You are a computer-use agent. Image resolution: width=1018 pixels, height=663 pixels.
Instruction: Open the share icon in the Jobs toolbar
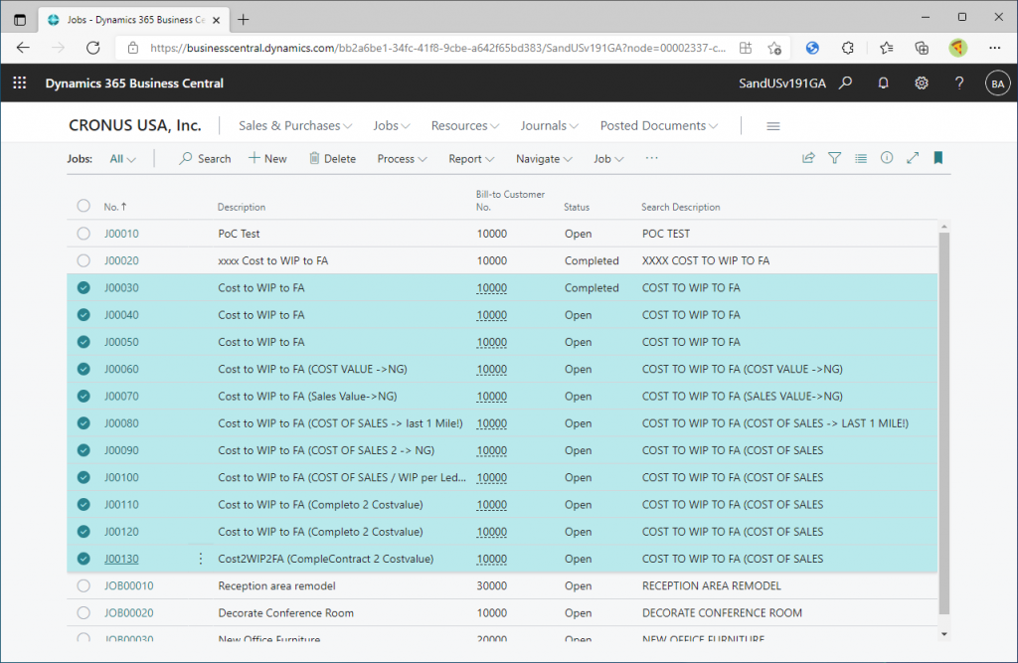(809, 158)
